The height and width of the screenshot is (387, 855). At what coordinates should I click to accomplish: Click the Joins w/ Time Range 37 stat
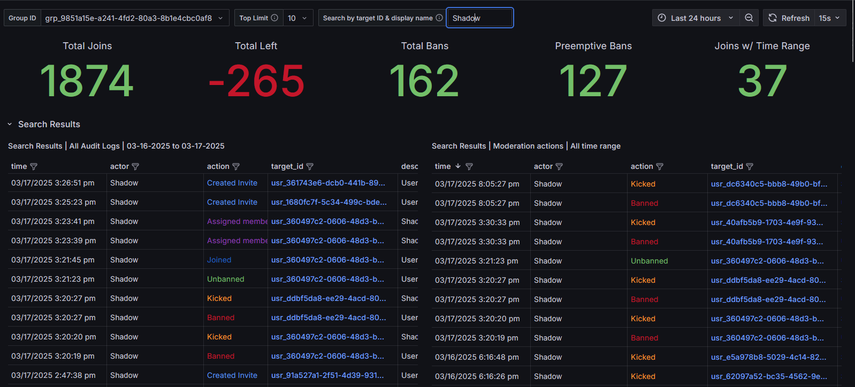coord(762,81)
